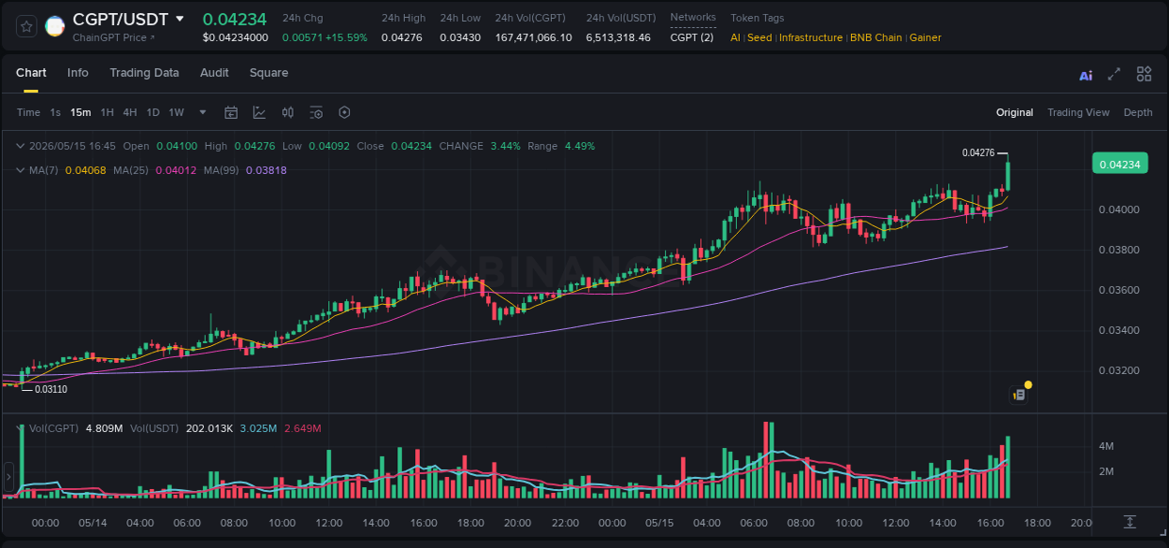Click the Vol(USDT) indicator label
The width and height of the screenshot is (1169, 548).
(x=155, y=428)
